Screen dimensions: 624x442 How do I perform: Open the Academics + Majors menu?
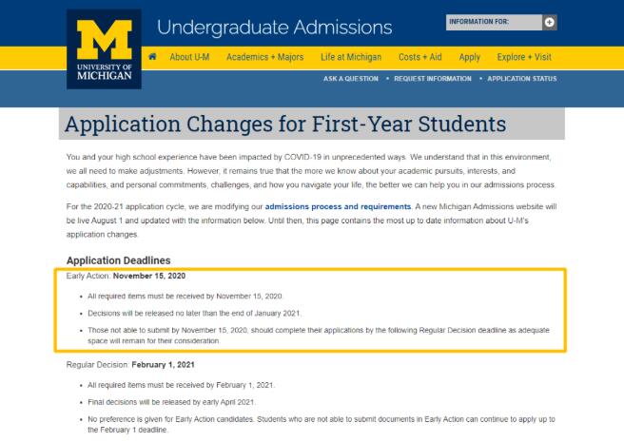tap(265, 57)
